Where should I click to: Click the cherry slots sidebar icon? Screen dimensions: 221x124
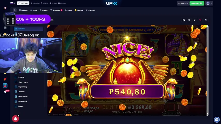click(x=5, y=86)
